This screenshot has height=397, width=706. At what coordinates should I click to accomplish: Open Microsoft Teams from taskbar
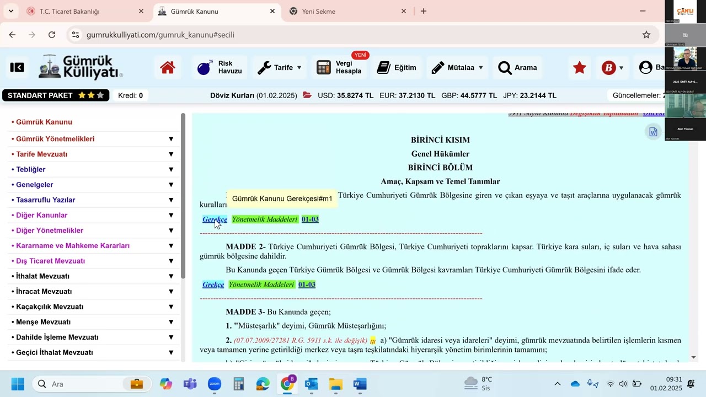[x=190, y=384]
